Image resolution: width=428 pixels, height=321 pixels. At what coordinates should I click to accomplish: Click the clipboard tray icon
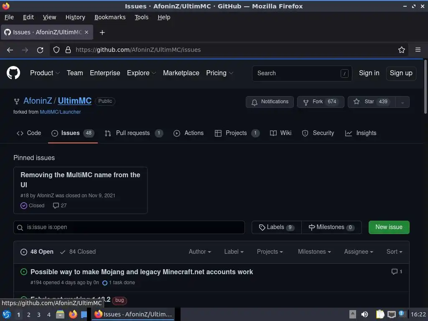(x=380, y=314)
